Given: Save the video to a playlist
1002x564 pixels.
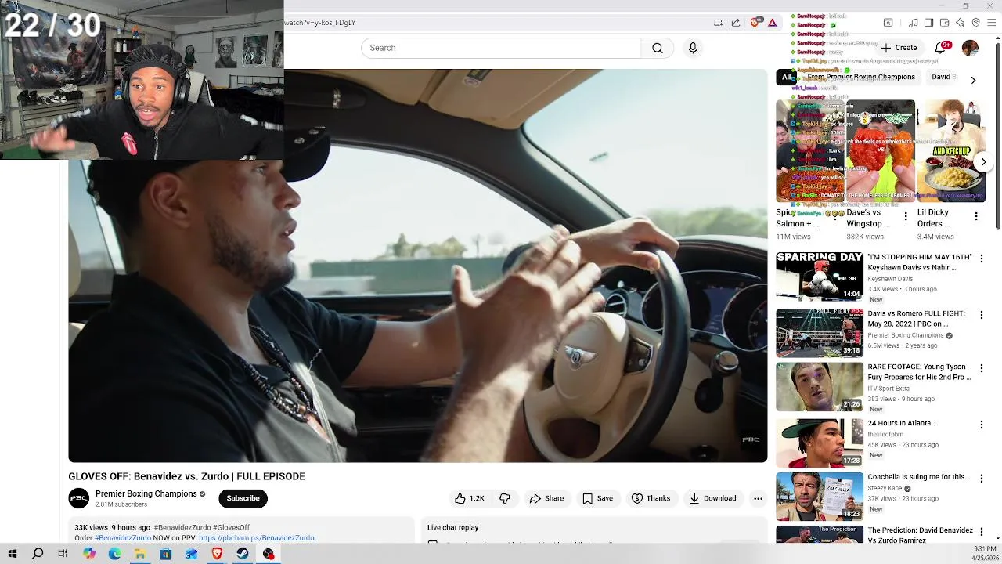Looking at the screenshot, I should pos(597,498).
